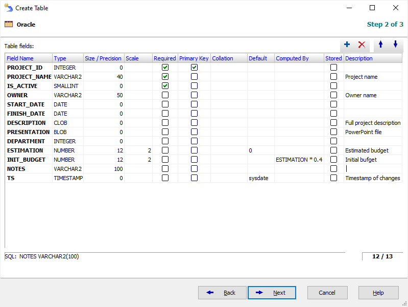
Task: Move field down with the down arrow
Action: (x=395, y=45)
